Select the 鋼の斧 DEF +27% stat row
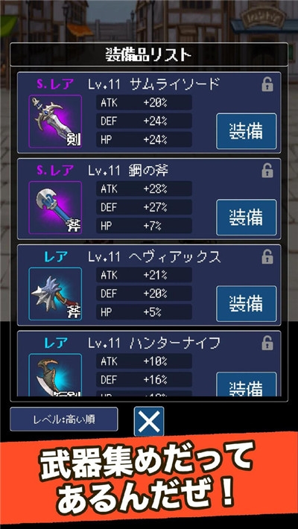 click(144, 207)
